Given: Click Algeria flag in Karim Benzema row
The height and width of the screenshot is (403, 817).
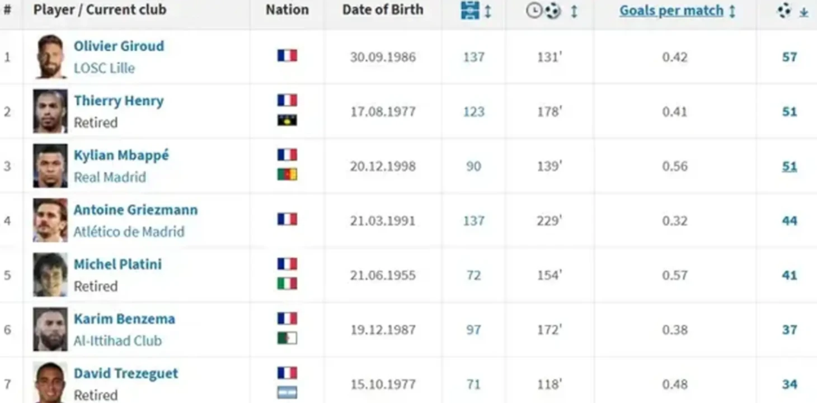Looking at the screenshot, I should [287, 338].
